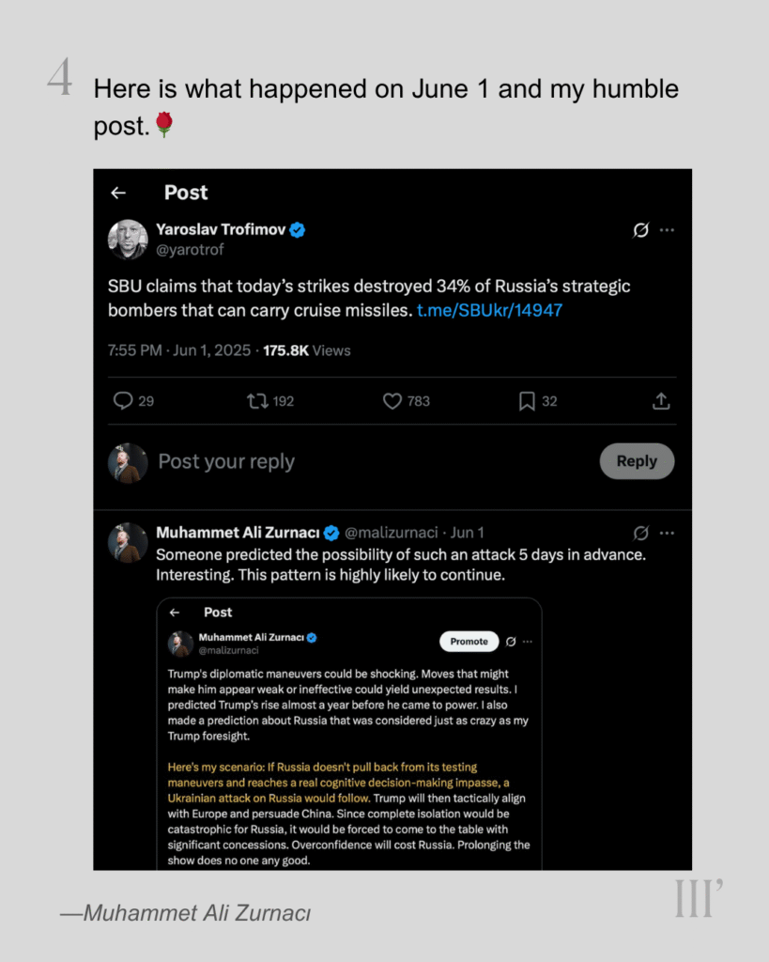Open the t.me/SBUkr/14947 link
Image resolution: width=769 pixels, height=962 pixels.
(489, 310)
